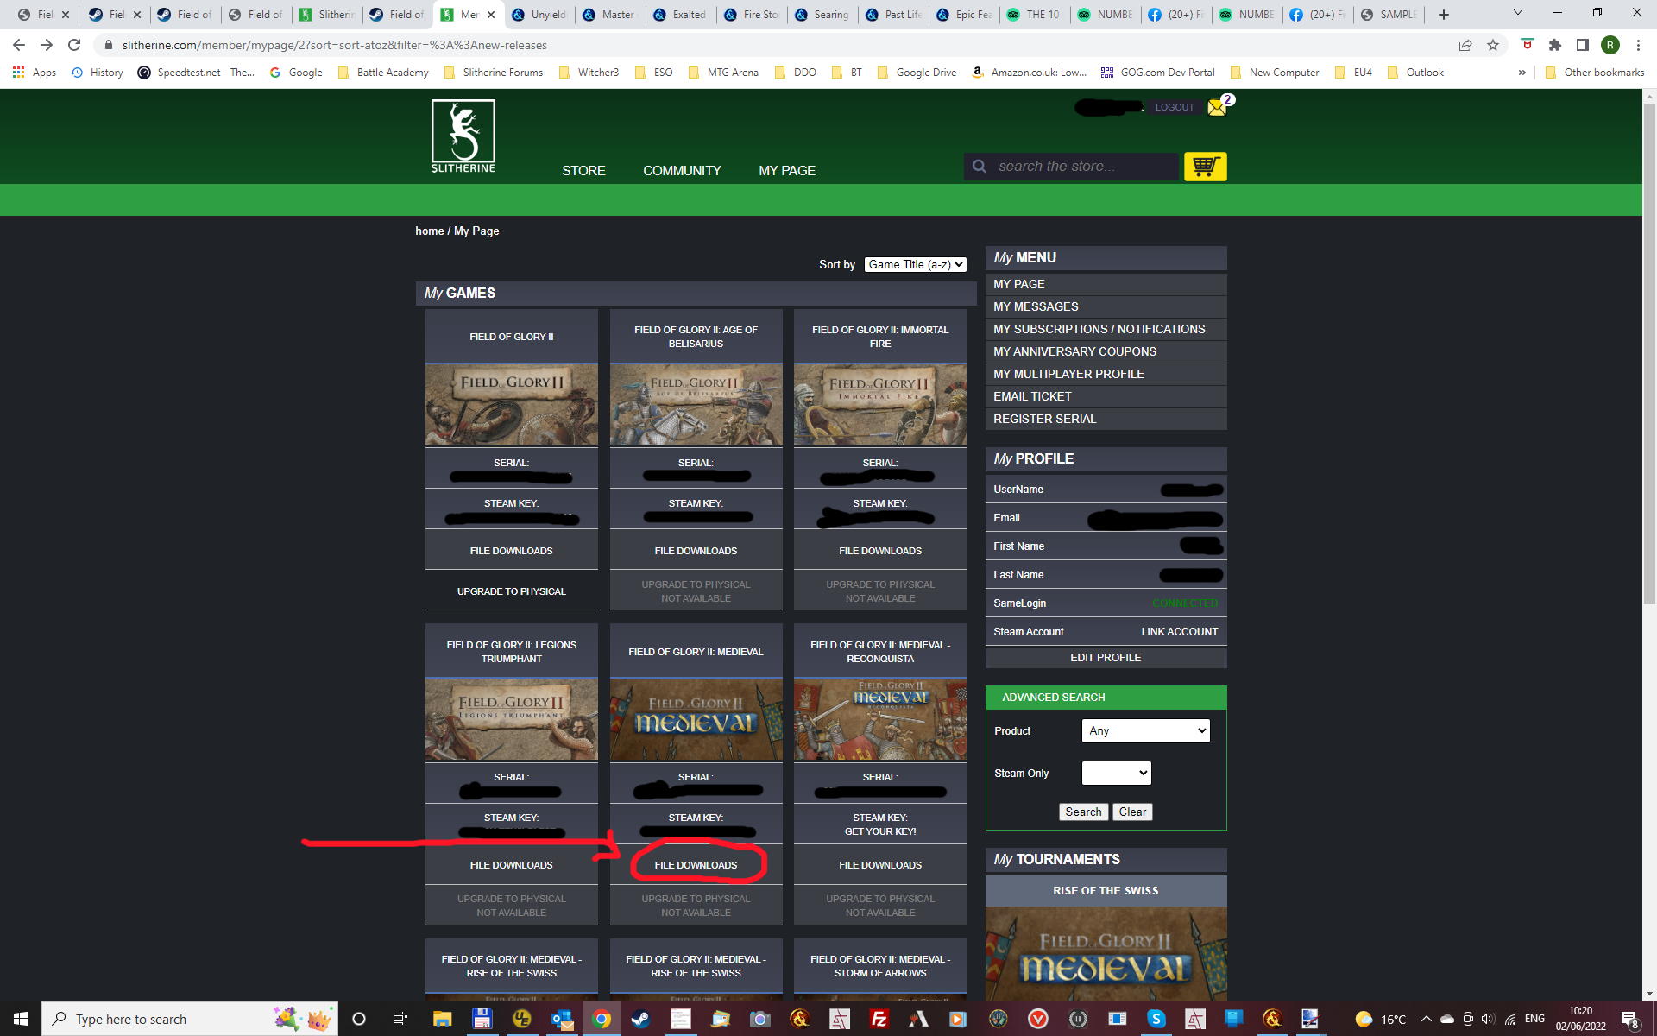Go to the STORE menu
Image resolution: width=1657 pixels, height=1036 pixels.
(583, 171)
